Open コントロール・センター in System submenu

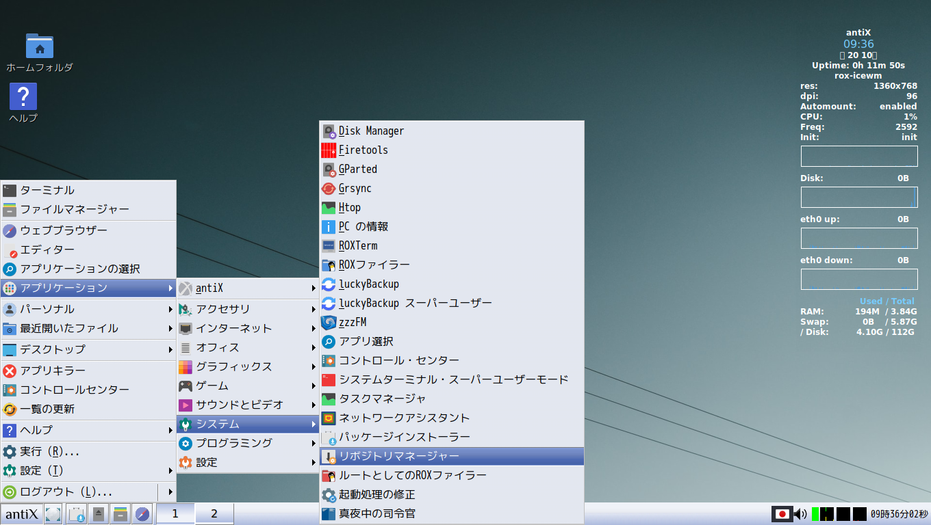(452, 360)
